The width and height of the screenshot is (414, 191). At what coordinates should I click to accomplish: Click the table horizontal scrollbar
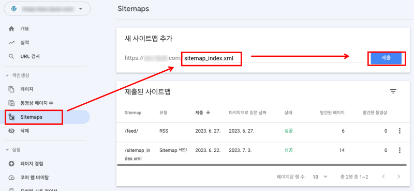262,165
